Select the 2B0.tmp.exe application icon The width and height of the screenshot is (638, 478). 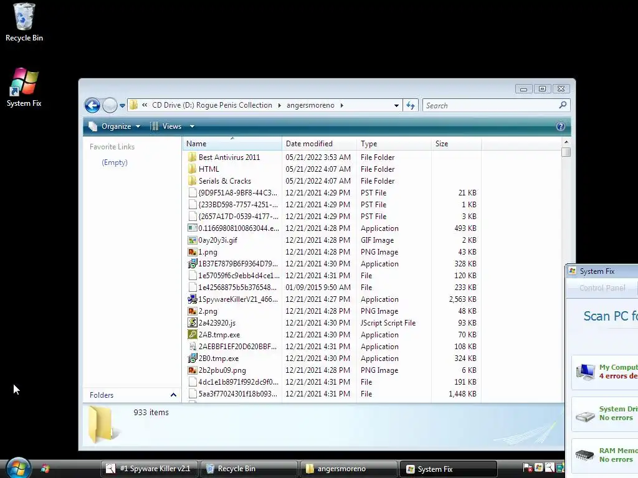tap(192, 358)
